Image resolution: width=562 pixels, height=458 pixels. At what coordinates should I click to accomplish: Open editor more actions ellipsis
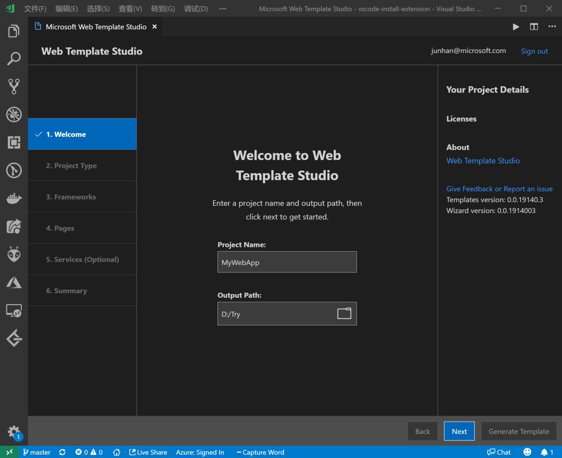point(552,27)
